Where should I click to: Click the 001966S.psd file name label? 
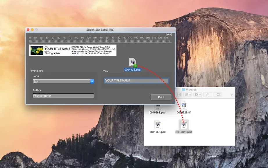[158, 113]
